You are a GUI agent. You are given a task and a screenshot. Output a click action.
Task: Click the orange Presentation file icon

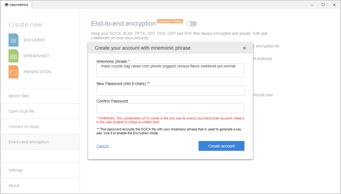(13, 72)
